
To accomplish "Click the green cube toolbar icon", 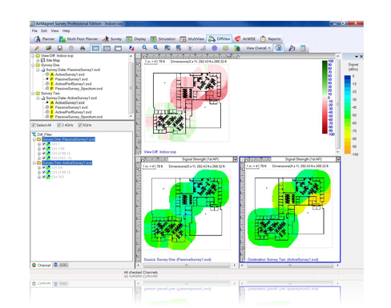I will tap(226, 48).
